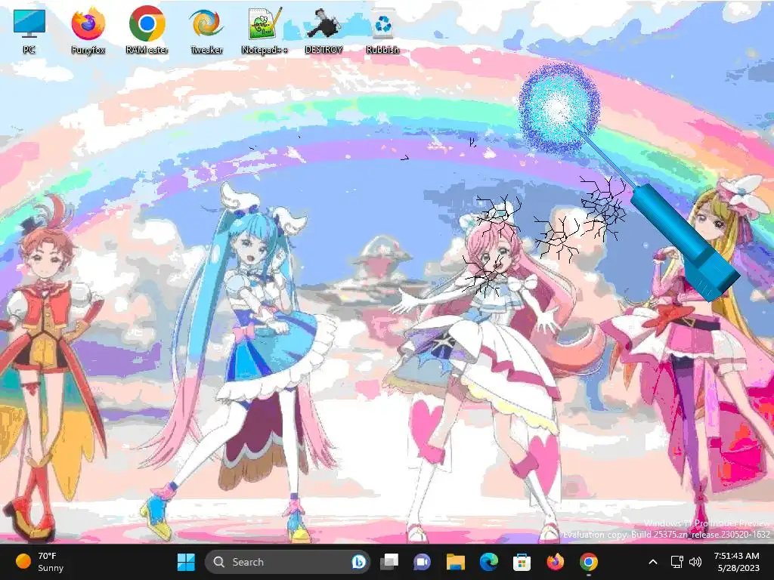Launch the Chat app from taskbar
The height and width of the screenshot is (580, 774).
point(422,562)
